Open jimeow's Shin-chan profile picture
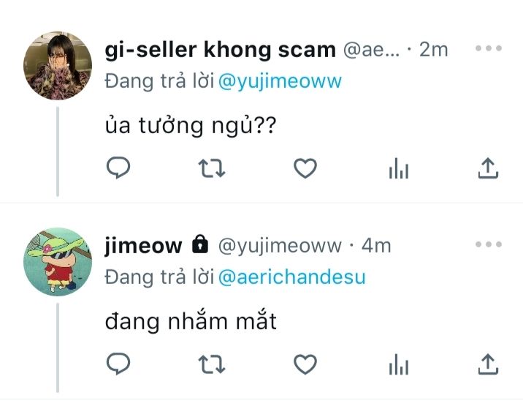 [x=58, y=262]
